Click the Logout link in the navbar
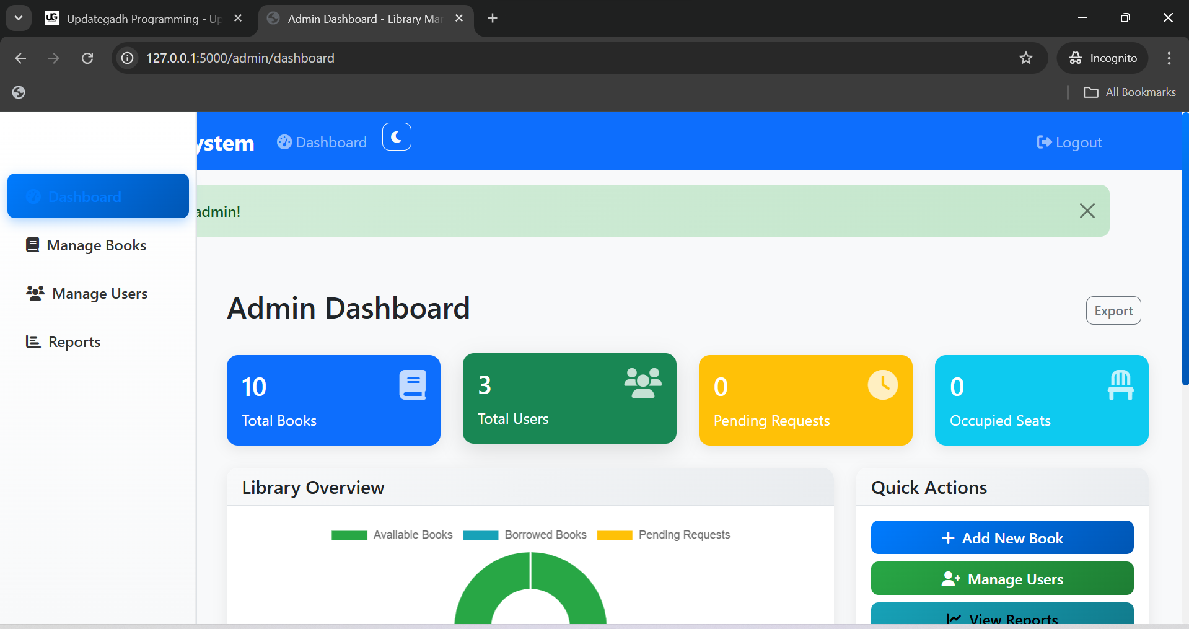The image size is (1189, 629). pos(1069,143)
